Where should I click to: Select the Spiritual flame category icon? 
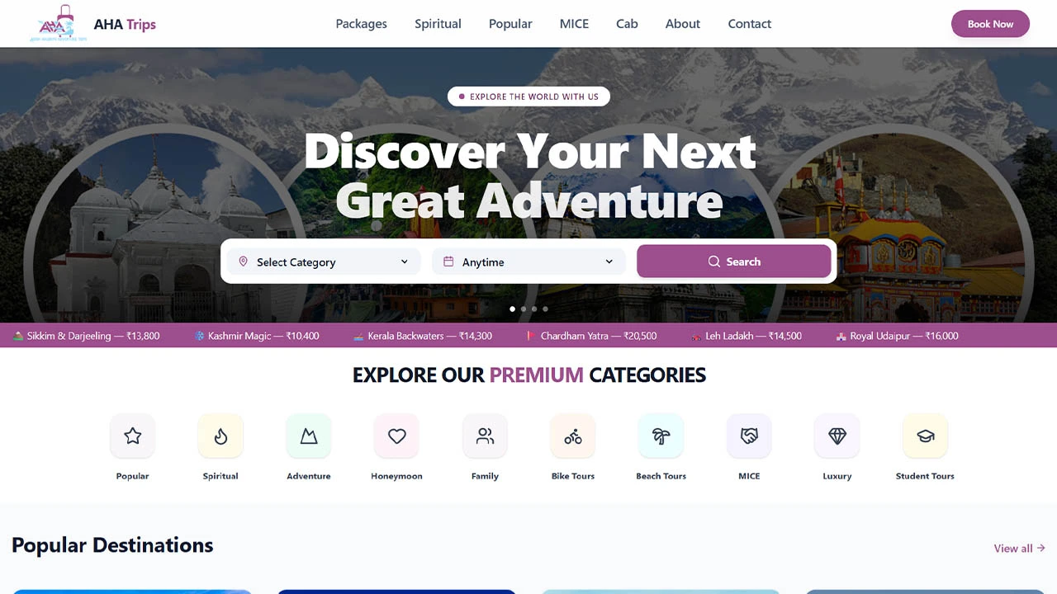220,436
